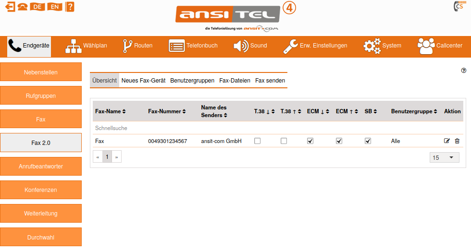Edit the Fax entry
This screenshot has height=251, width=471.
click(447, 141)
